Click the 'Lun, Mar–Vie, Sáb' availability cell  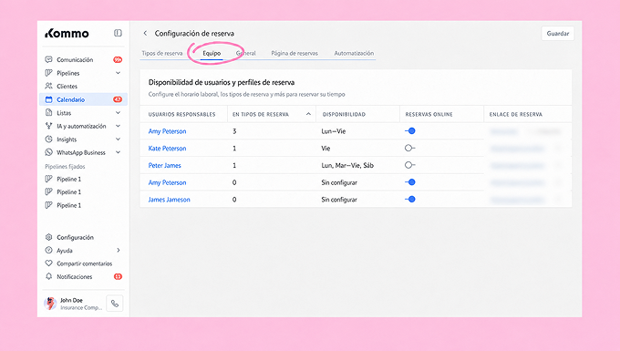pyautogui.click(x=347, y=165)
